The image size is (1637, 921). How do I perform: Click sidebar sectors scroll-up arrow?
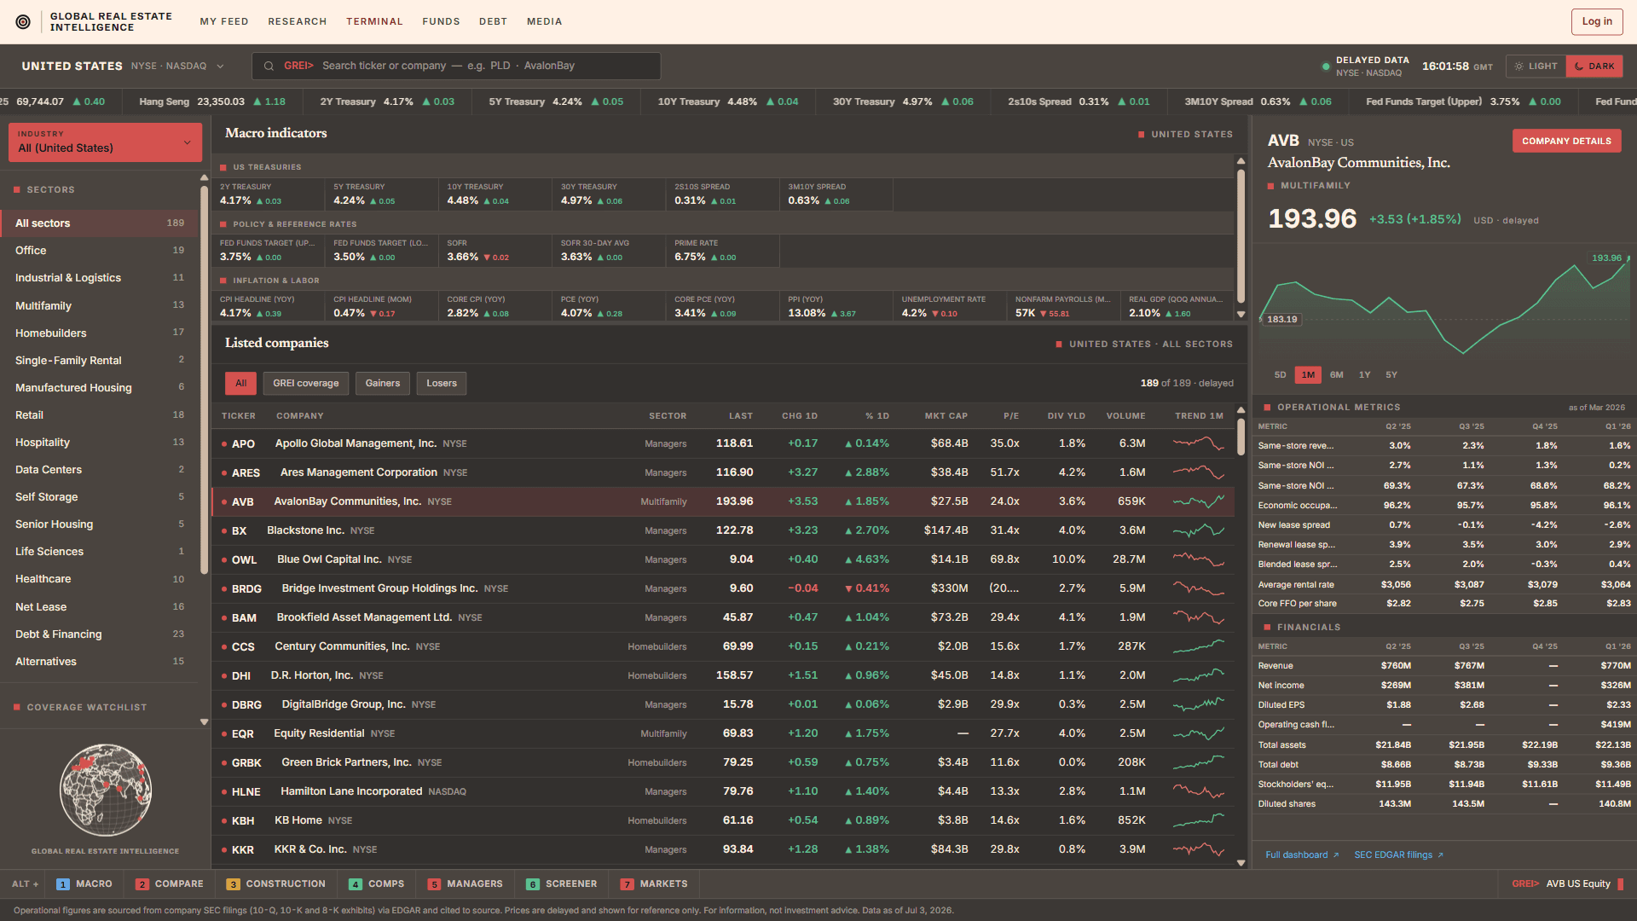(204, 178)
